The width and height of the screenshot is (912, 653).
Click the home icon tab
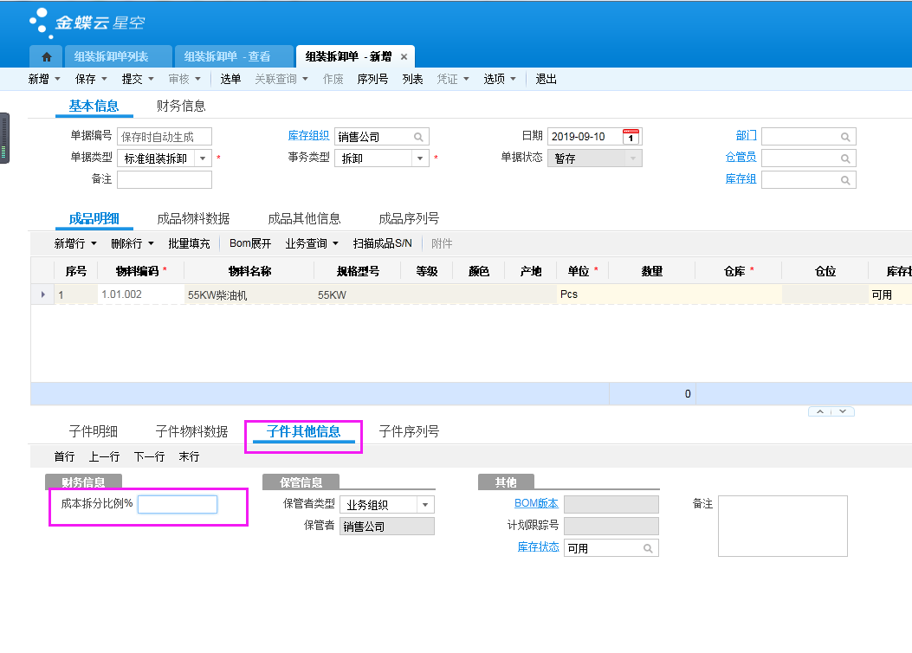pos(46,56)
